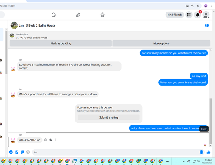Open WhatsApp from the taskbar
This screenshot has width=215, height=165.
click(x=74, y=161)
